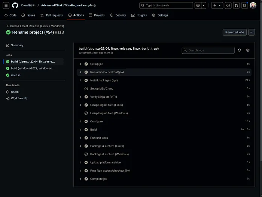This screenshot has width=262, height=197.
Task: Open the Issues icon in header
Action: pos(228,5)
